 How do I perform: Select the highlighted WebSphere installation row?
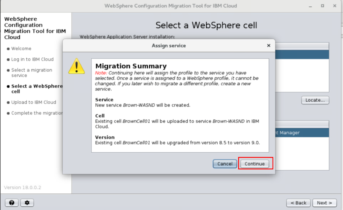[301, 55]
